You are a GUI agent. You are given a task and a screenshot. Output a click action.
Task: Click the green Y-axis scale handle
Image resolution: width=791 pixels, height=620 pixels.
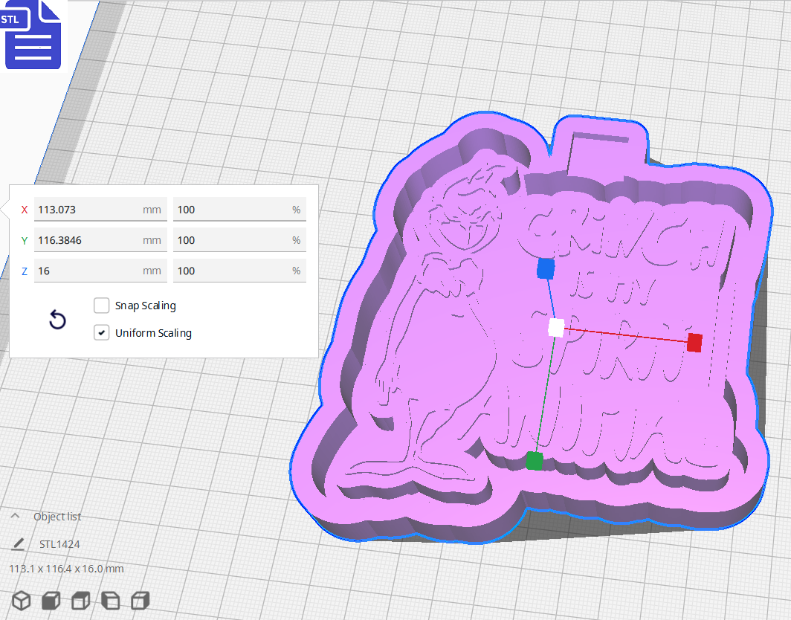click(x=534, y=461)
